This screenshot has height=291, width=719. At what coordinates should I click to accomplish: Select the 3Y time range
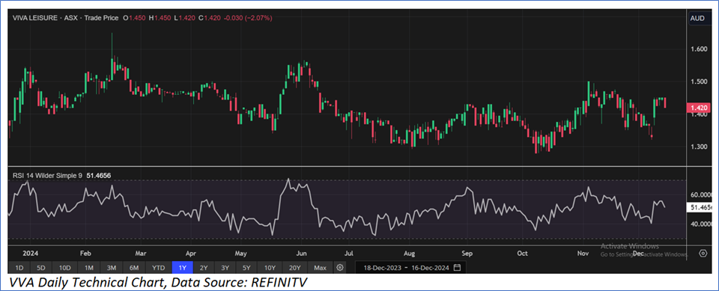pyautogui.click(x=225, y=267)
